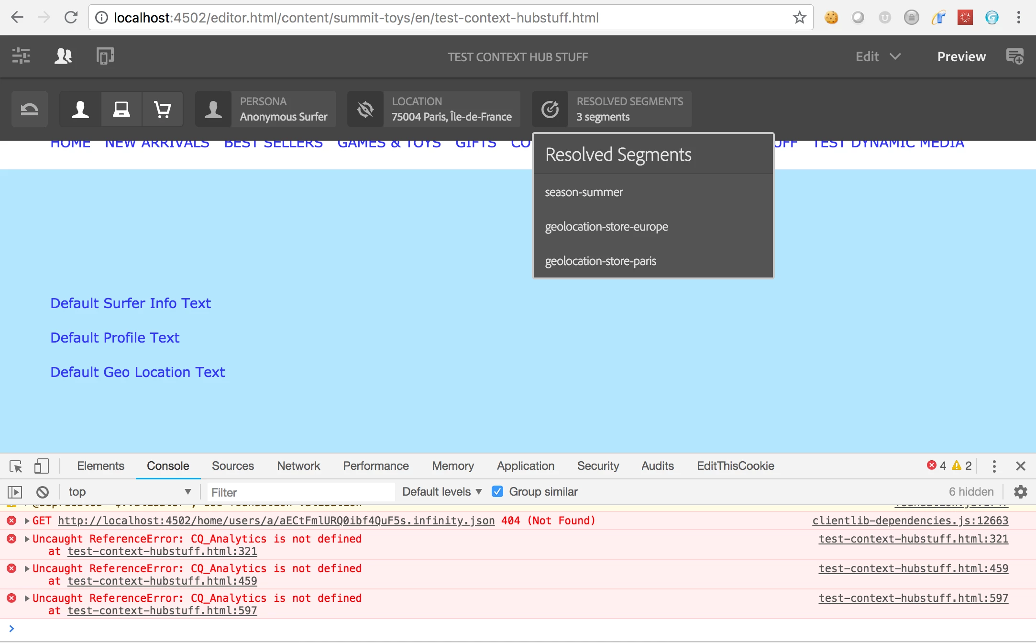Switch to the Elements tab
1036x643 pixels.
click(x=100, y=466)
